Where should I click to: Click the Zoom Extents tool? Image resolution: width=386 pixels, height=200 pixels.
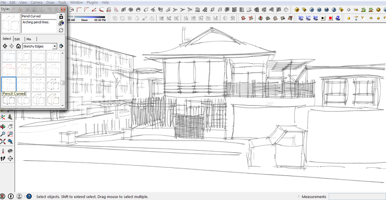point(3,142)
